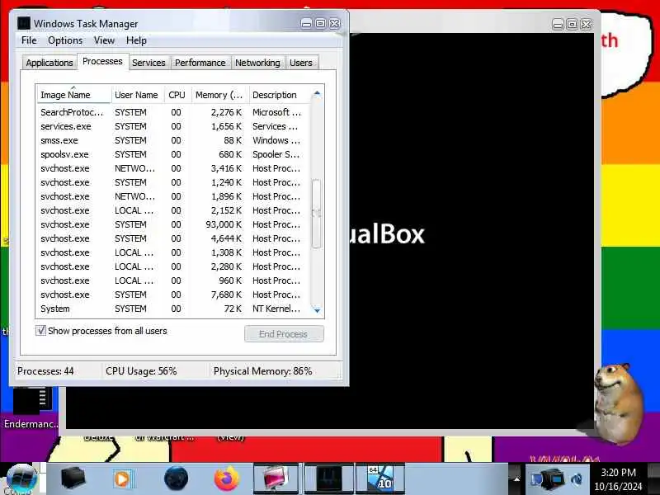660x495 pixels.
Task: Open the View menu
Action: (x=104, y=40)
